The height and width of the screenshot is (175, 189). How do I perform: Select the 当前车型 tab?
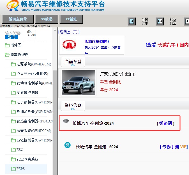coord(73,62)
